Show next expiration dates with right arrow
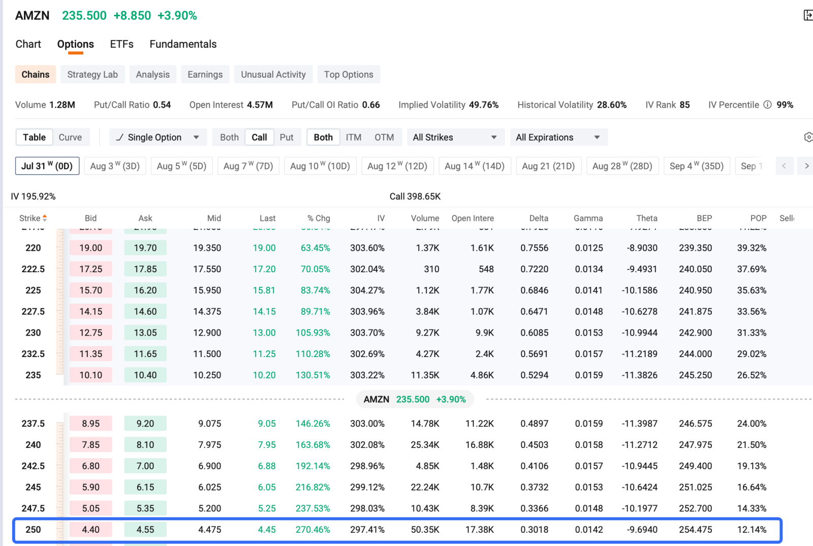The height and width of the screenshot is (546, 813). pyautogui.click(x=806, y=166)
